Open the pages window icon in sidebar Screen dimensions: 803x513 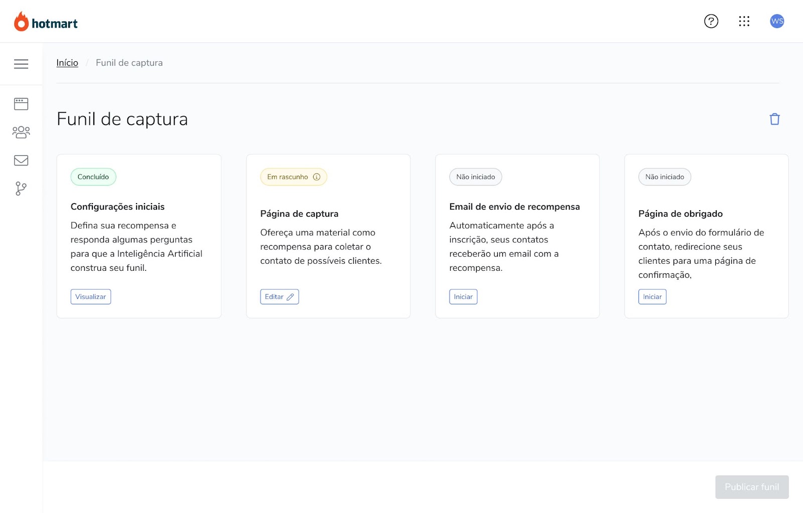pos(21,104)
